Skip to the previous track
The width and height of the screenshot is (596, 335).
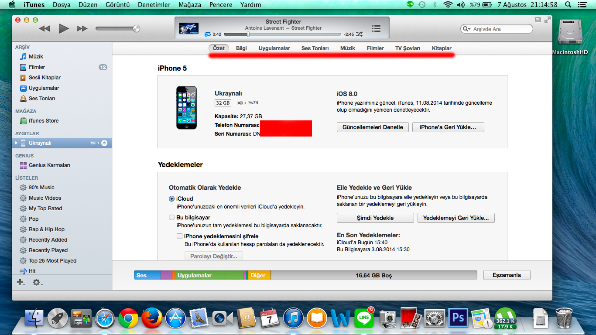[45, 29]
